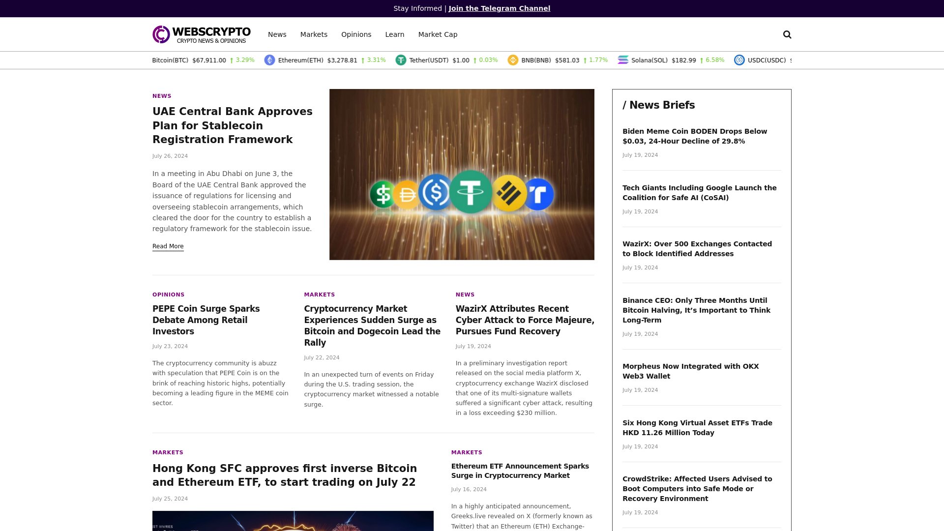Click the Ethereum coin icon in ticker
Screen dimensions: 944x531
pos(269,60)
